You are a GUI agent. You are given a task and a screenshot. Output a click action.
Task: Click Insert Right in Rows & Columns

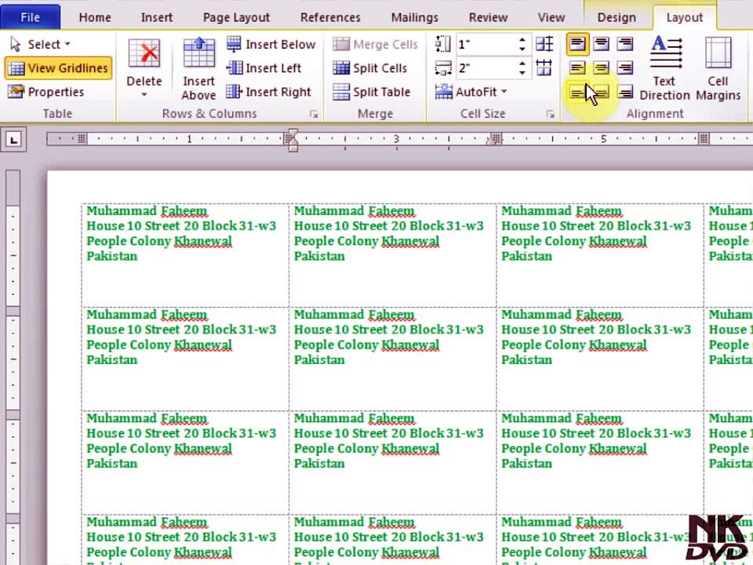[x=269, y=91]
